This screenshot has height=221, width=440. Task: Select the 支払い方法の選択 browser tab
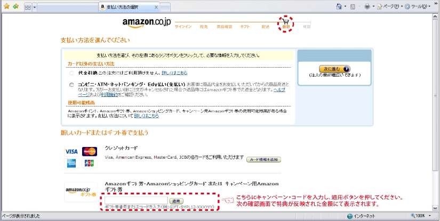[x=129, y=7]
